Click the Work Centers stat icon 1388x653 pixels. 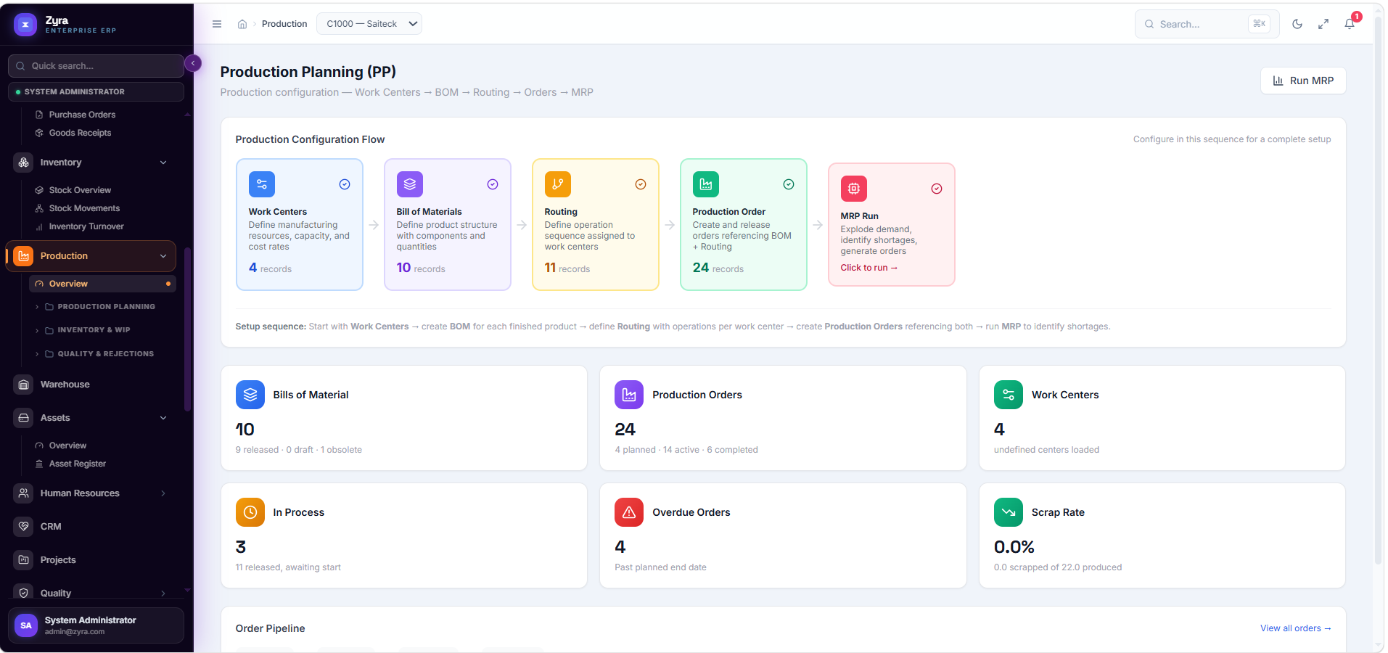click(1009, 395)
